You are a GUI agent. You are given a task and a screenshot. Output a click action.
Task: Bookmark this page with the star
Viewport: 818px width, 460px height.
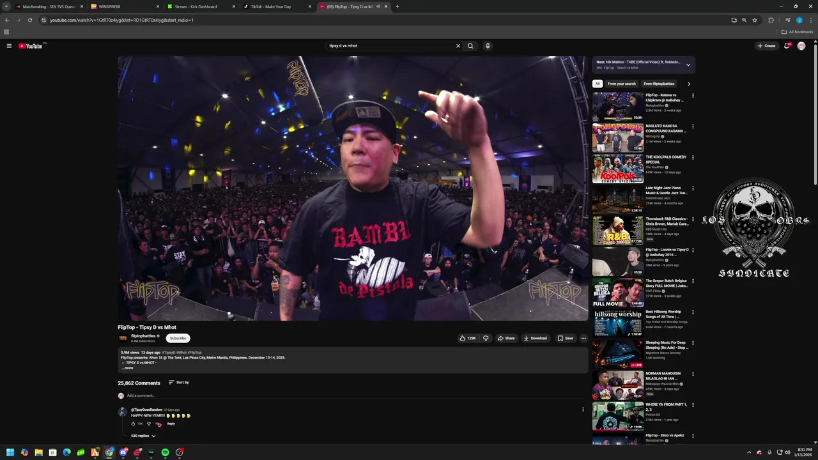coord(755,20)
